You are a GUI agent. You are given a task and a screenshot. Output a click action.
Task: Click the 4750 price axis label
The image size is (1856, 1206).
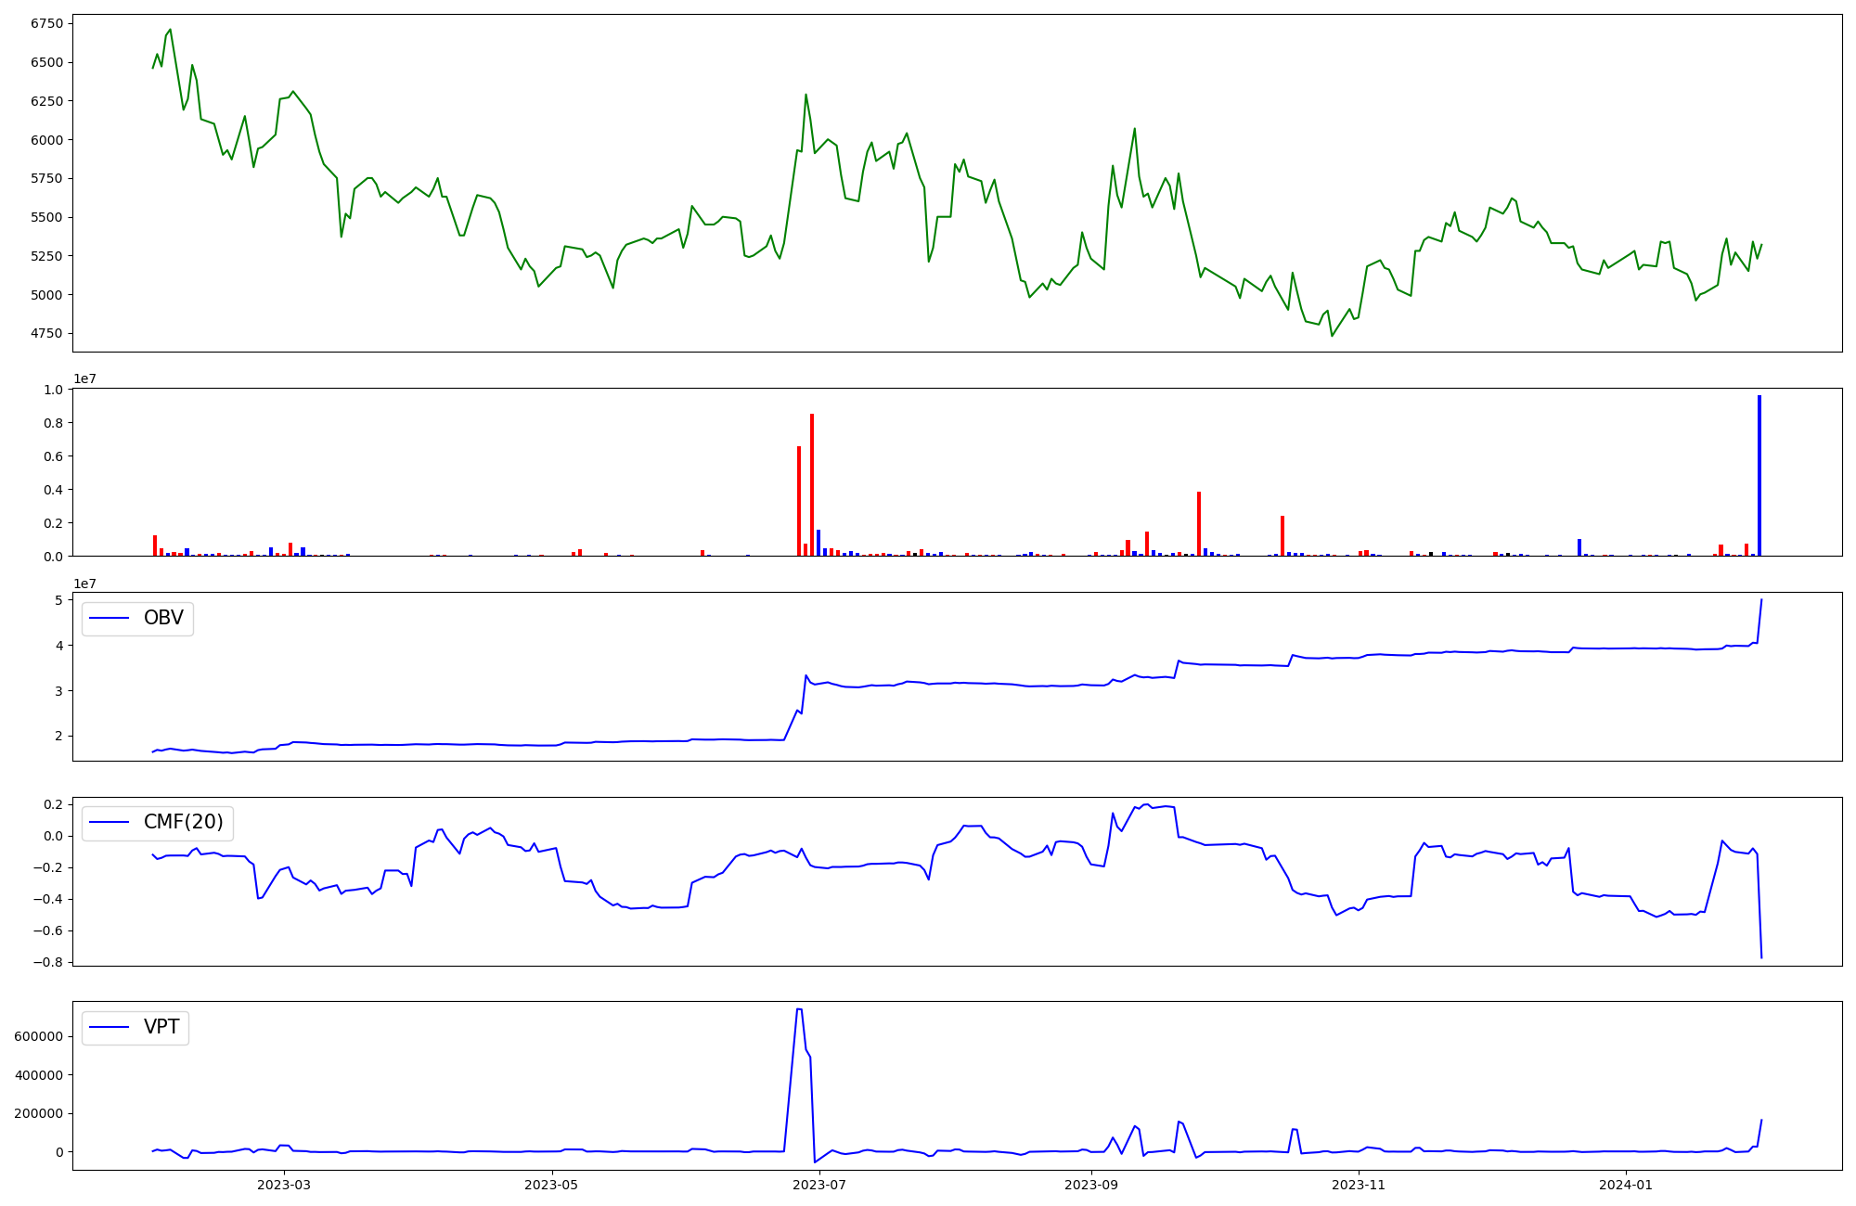(46, 333)
